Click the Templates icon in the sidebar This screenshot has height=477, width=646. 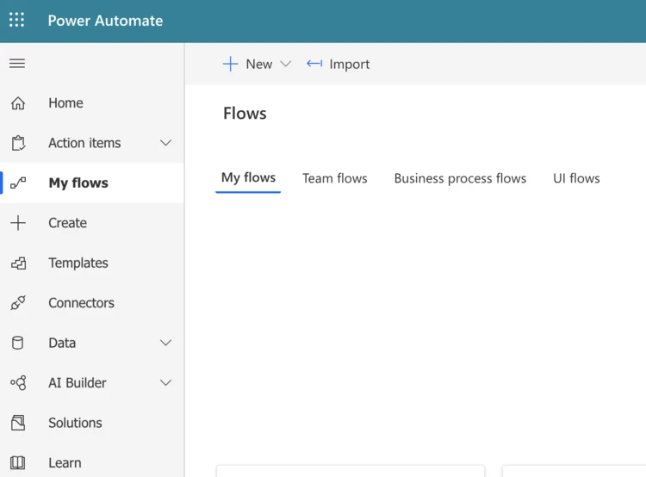tap(18, 263)
